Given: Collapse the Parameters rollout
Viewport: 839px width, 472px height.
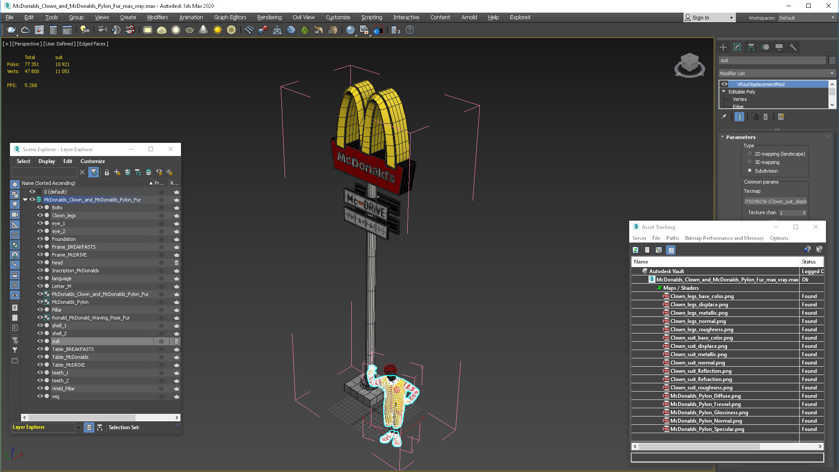Looking at the screenshot, I should pos(722,137).
